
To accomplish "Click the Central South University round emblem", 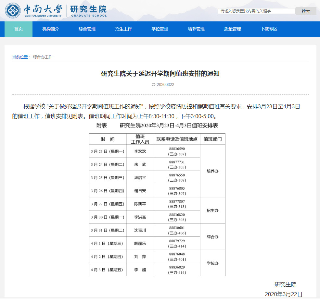I will [x=13, y=10].
